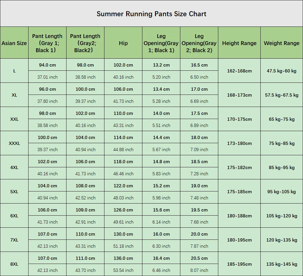303x276 pixels.
Task: Click the "Summer Running Pants Size Chart" title
Action: (151, 14)
